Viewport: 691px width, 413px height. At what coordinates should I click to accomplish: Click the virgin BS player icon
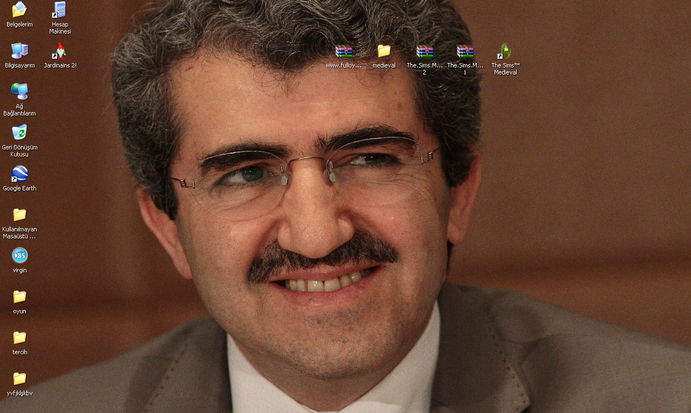click(19, 256)
